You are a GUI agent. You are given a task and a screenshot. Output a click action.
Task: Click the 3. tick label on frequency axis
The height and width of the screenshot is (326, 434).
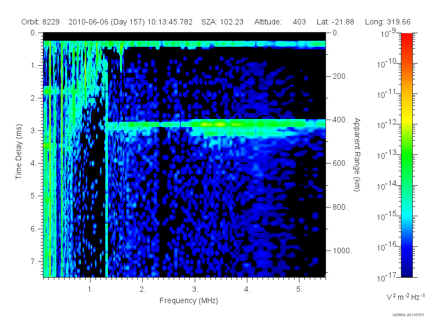click(x=195, y=290)
